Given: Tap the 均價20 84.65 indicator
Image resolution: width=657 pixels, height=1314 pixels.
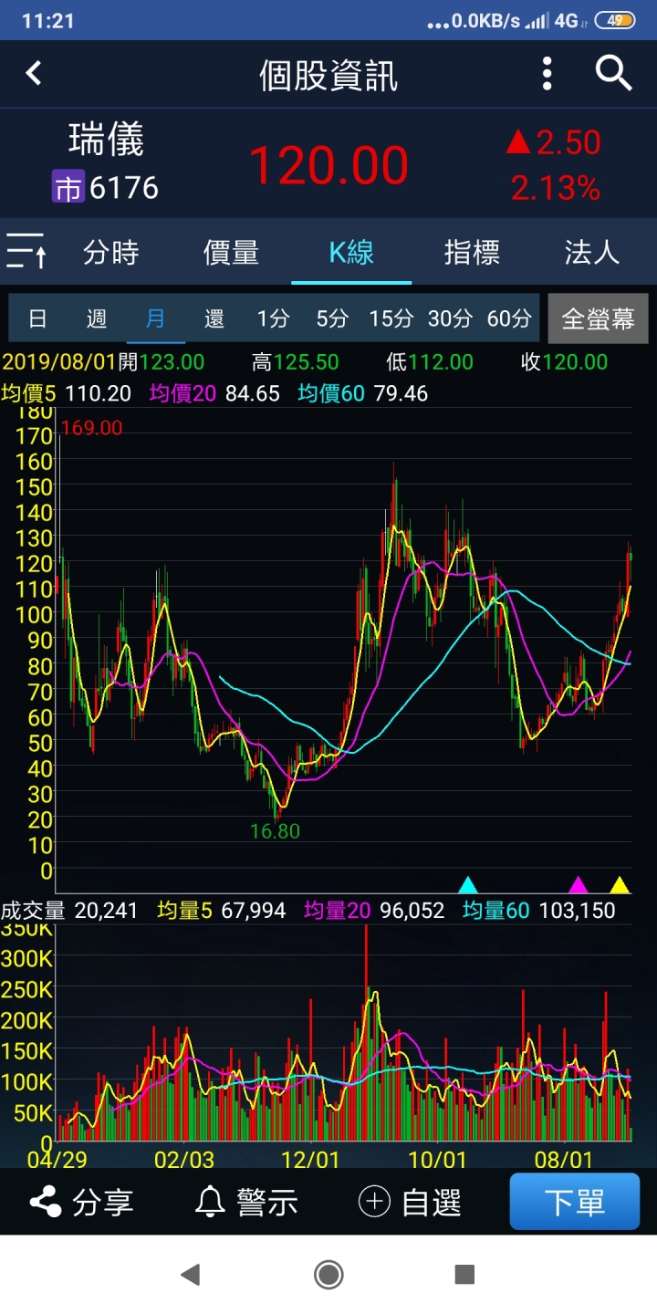Looking at the screenshot, I should (x=214, y=393).
